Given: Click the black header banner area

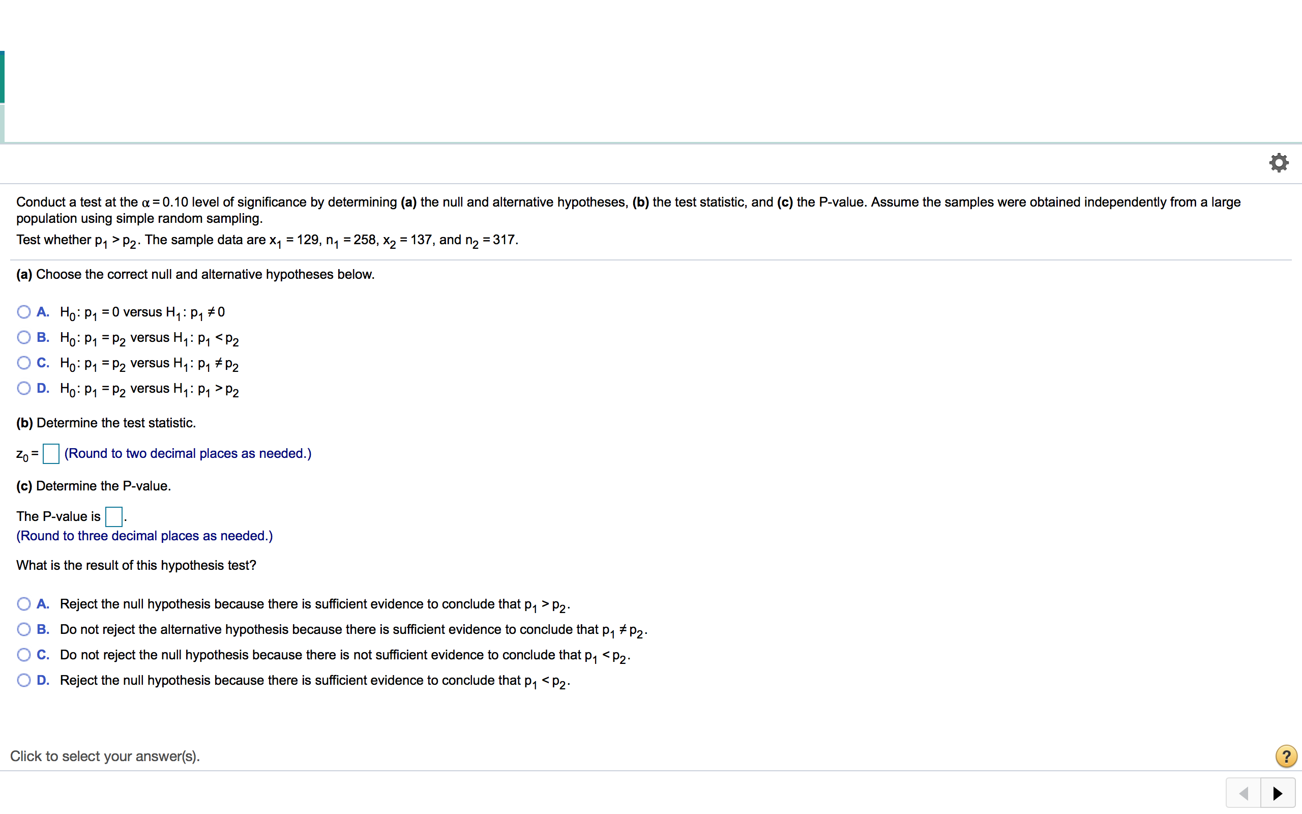Looking at the screenshot, I should [x=651, y=71].
